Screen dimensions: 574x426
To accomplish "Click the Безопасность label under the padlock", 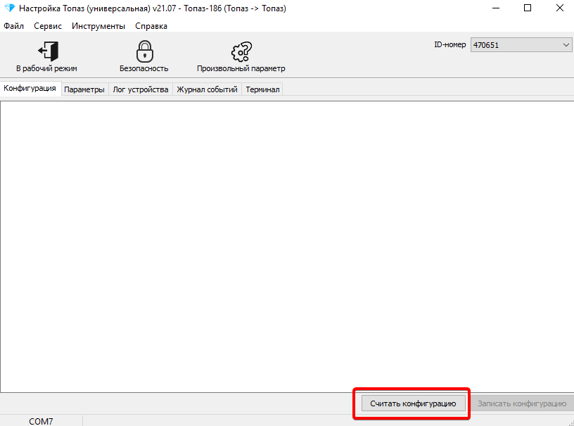I will [x=144, y=68].
